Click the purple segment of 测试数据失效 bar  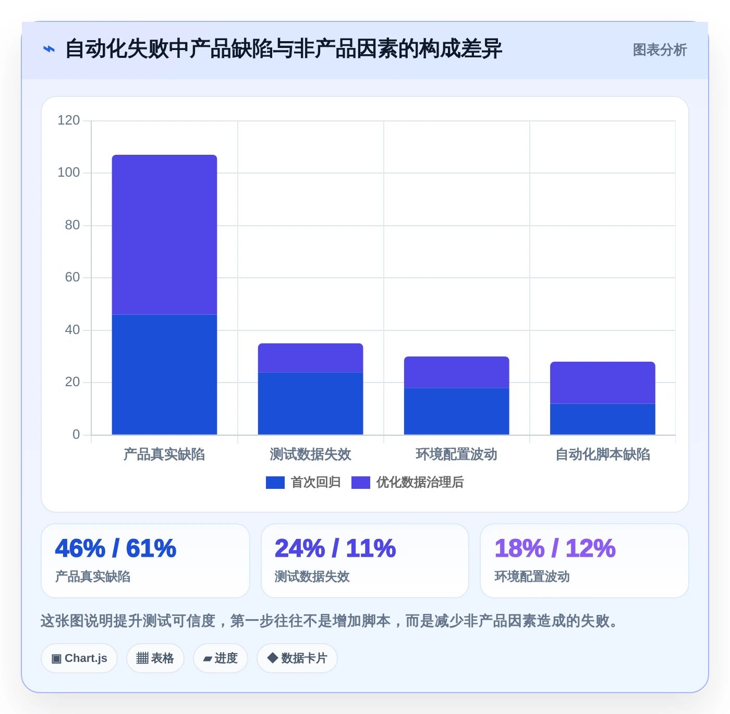click(310, 358)
